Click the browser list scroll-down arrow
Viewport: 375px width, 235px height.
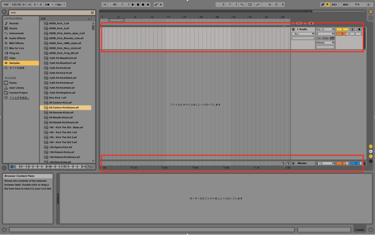point(93,161)
